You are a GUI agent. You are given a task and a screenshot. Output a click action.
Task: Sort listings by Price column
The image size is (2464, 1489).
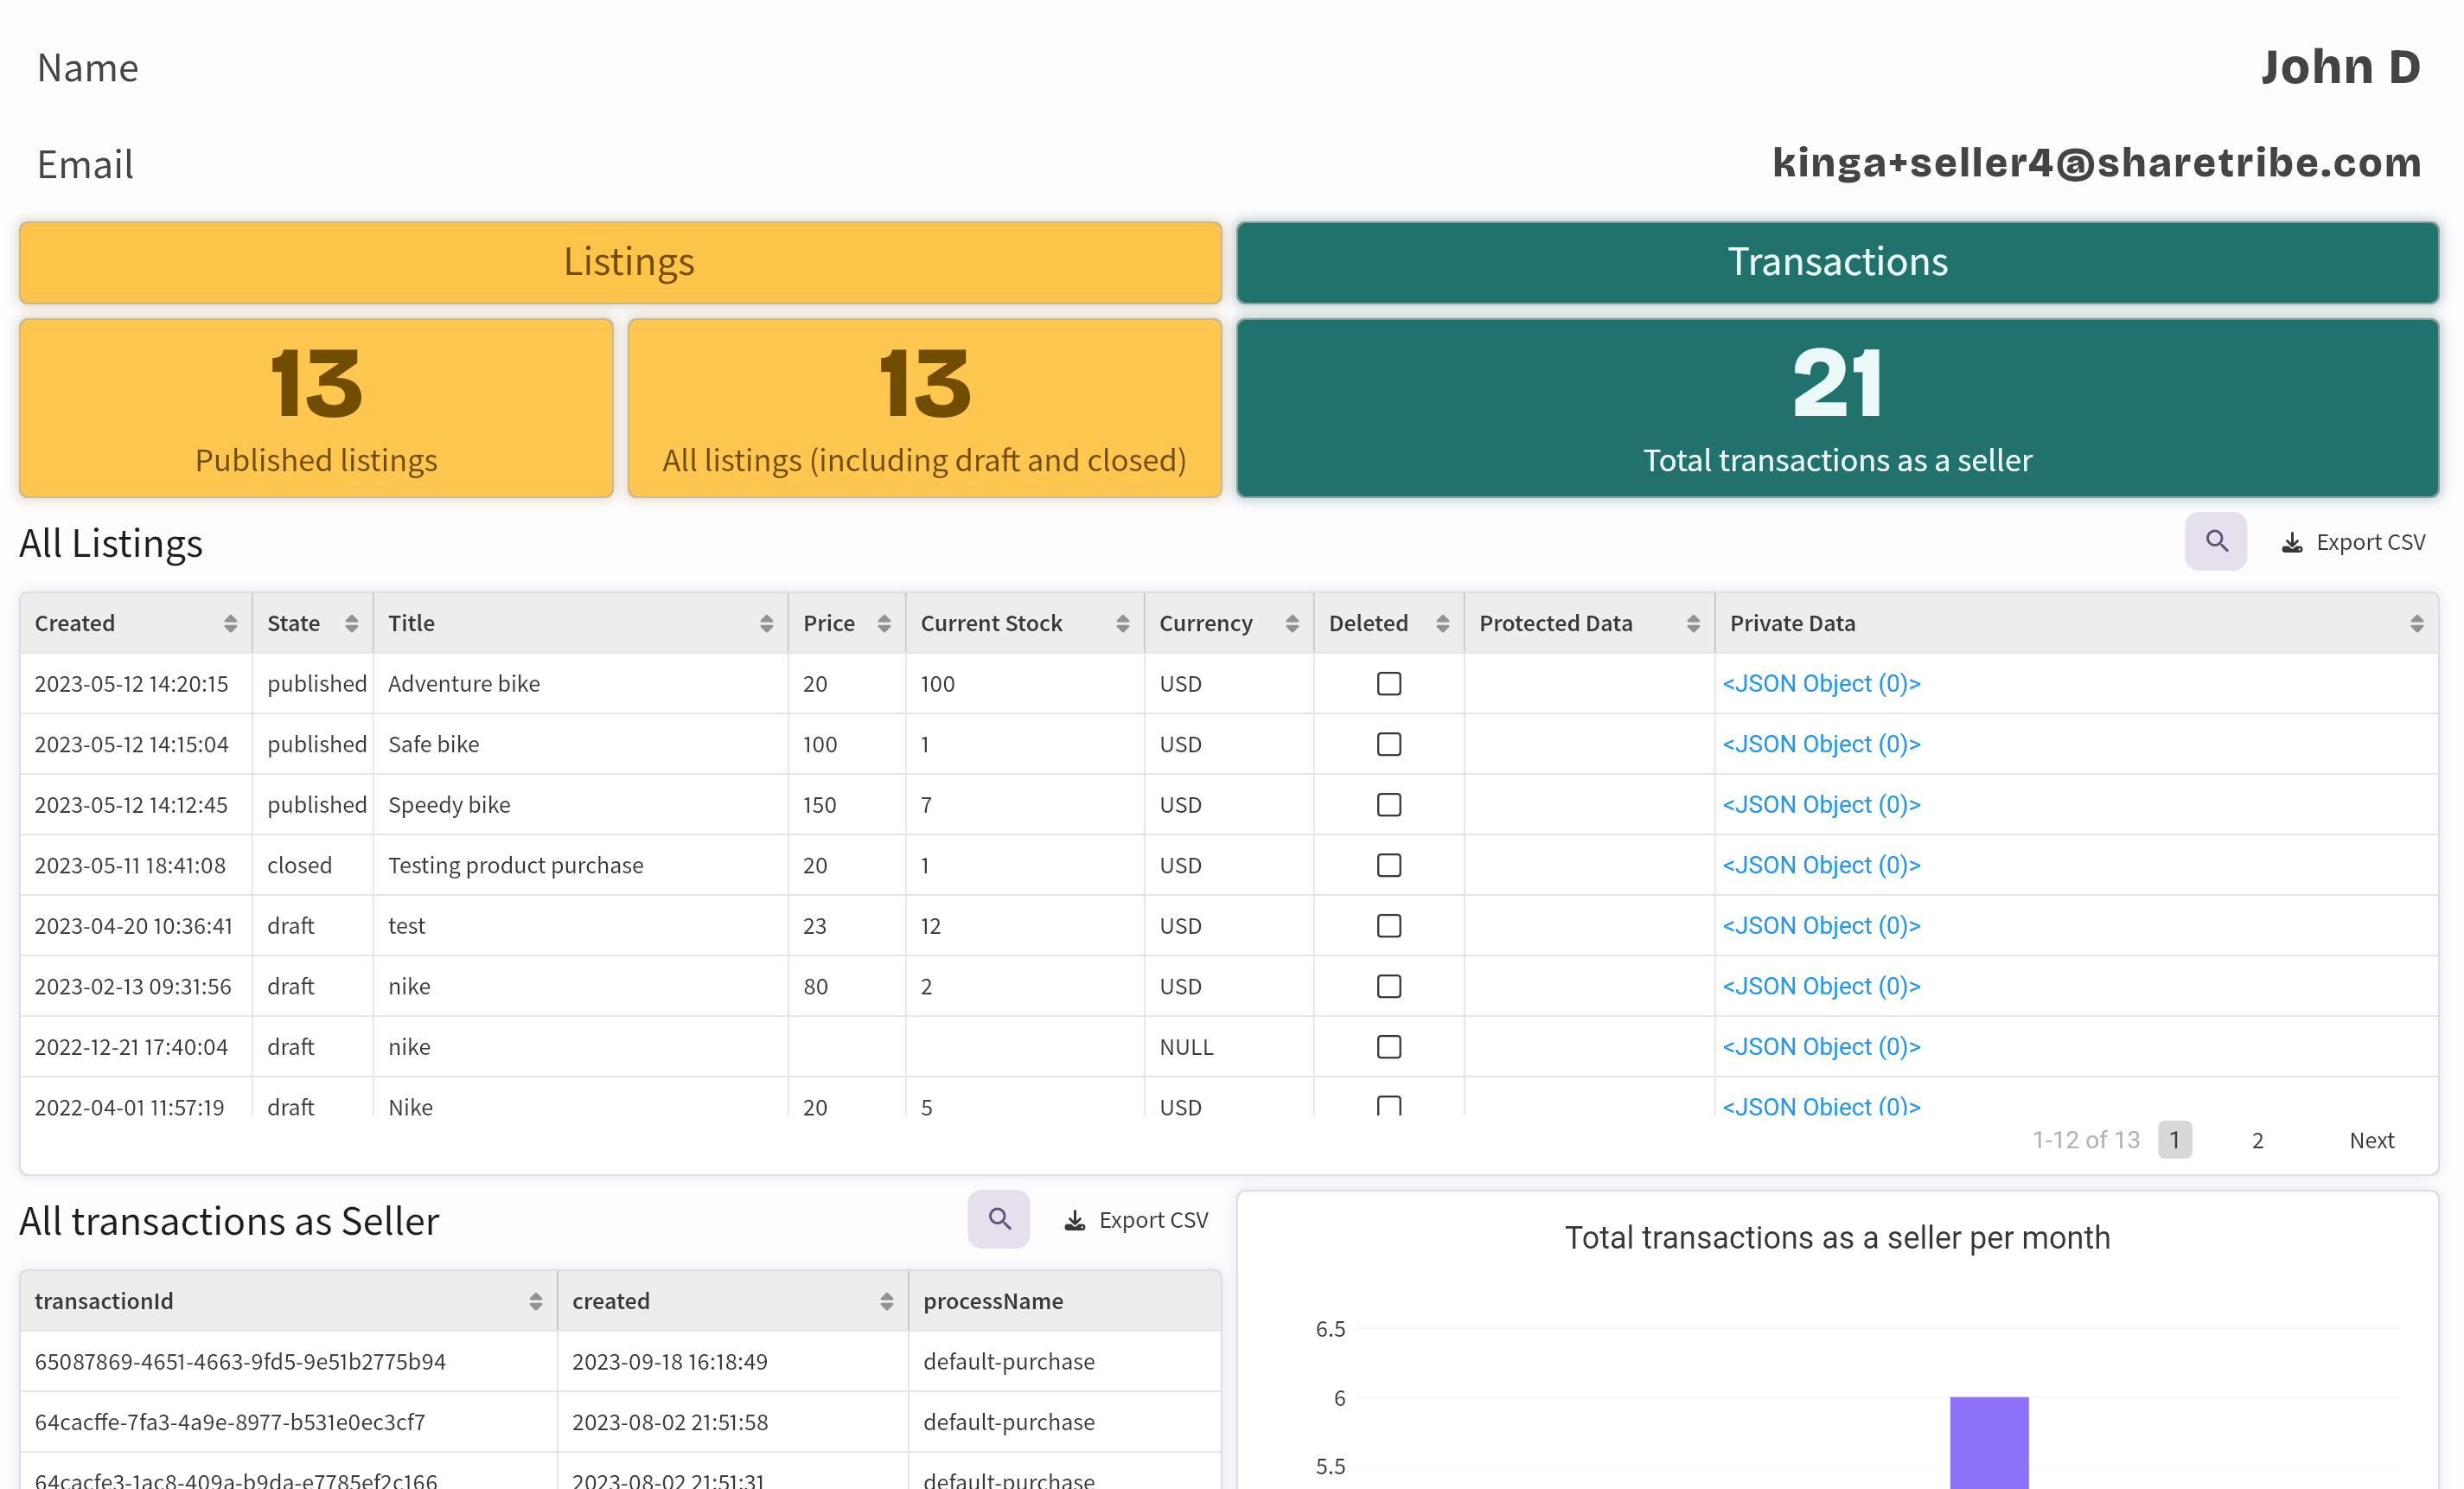(884, 623)
